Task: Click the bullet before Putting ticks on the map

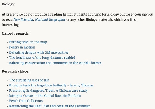Action: point(7,42)
